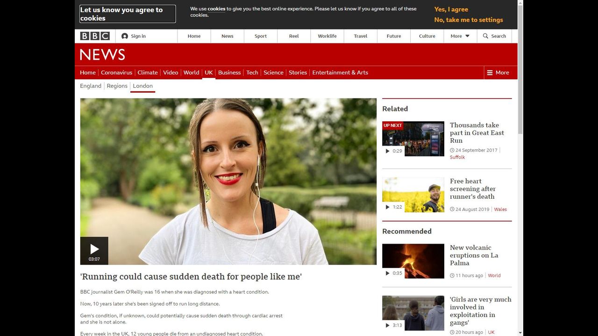598x336 pixels.
Task: Select the England sub-navigation link
Action: 91,86
